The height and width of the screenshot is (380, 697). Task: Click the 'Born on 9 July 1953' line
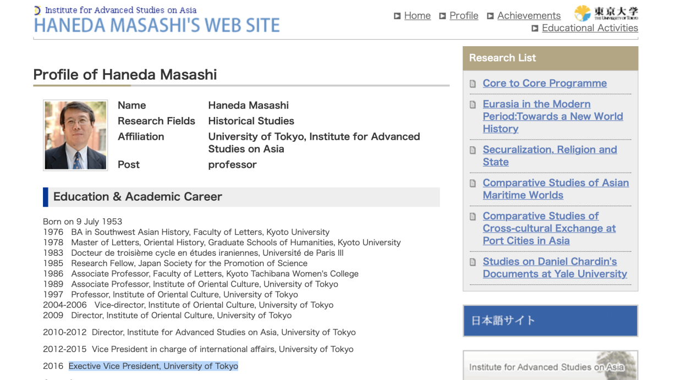(83, 222)
